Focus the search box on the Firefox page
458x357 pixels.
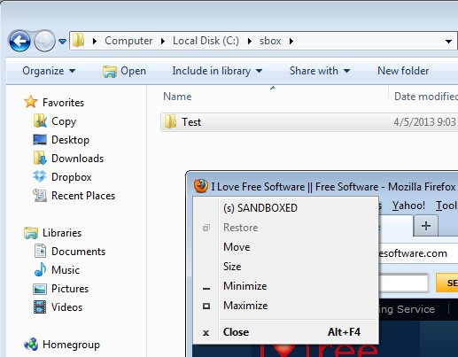coord(403,283)
